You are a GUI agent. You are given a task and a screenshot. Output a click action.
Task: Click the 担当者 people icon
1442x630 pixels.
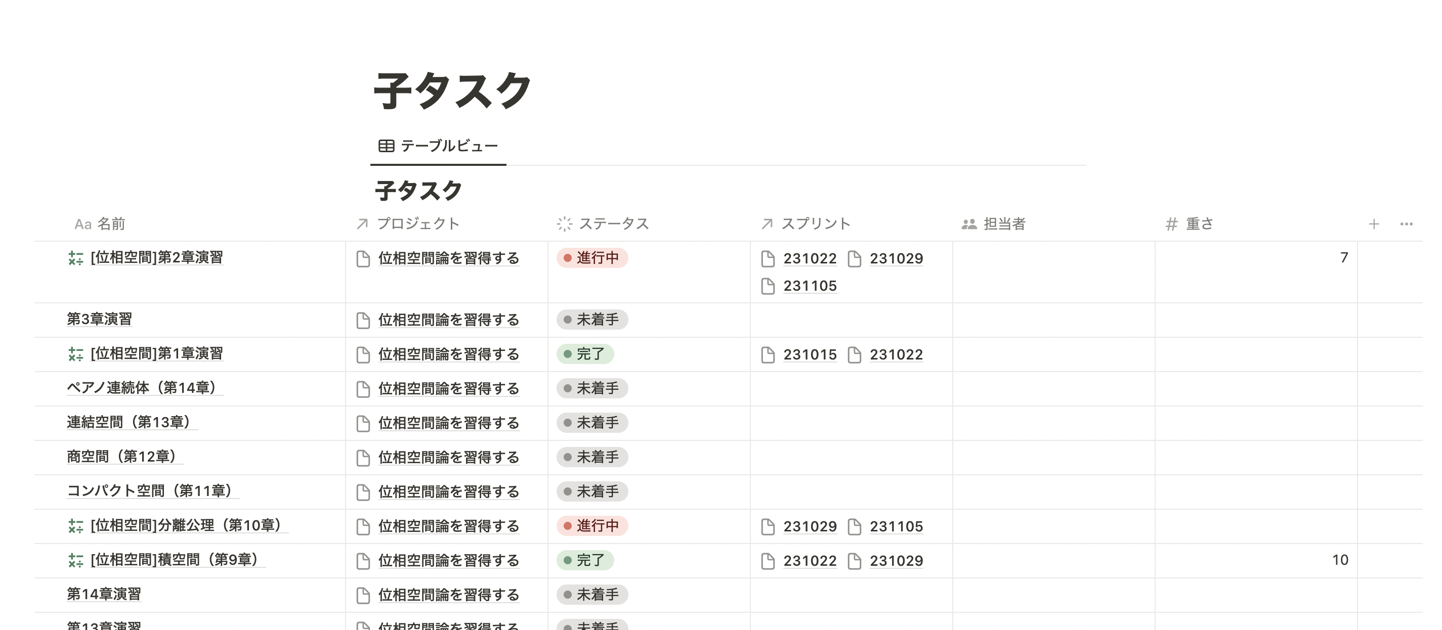coord(969,224)
